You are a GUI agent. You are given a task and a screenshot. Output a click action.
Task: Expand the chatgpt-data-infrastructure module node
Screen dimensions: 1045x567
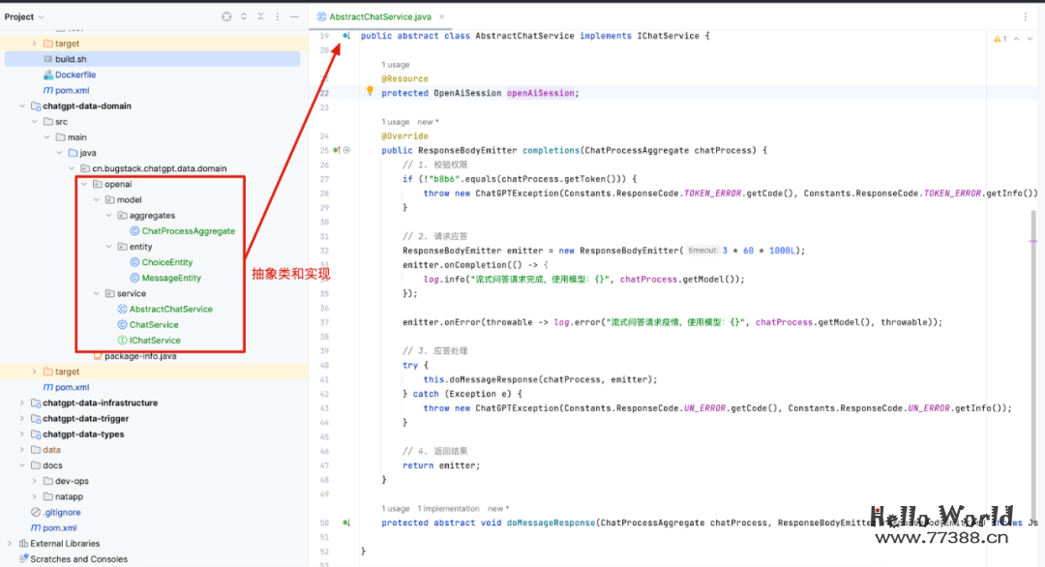tap(22, 403)
